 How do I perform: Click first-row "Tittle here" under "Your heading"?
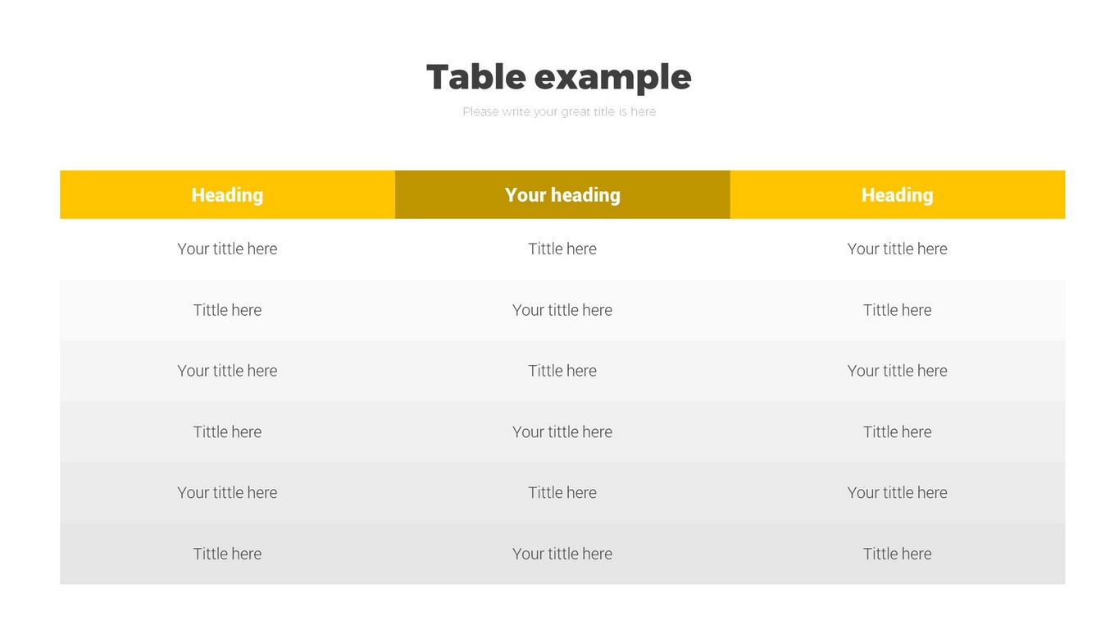click(562, 249)
